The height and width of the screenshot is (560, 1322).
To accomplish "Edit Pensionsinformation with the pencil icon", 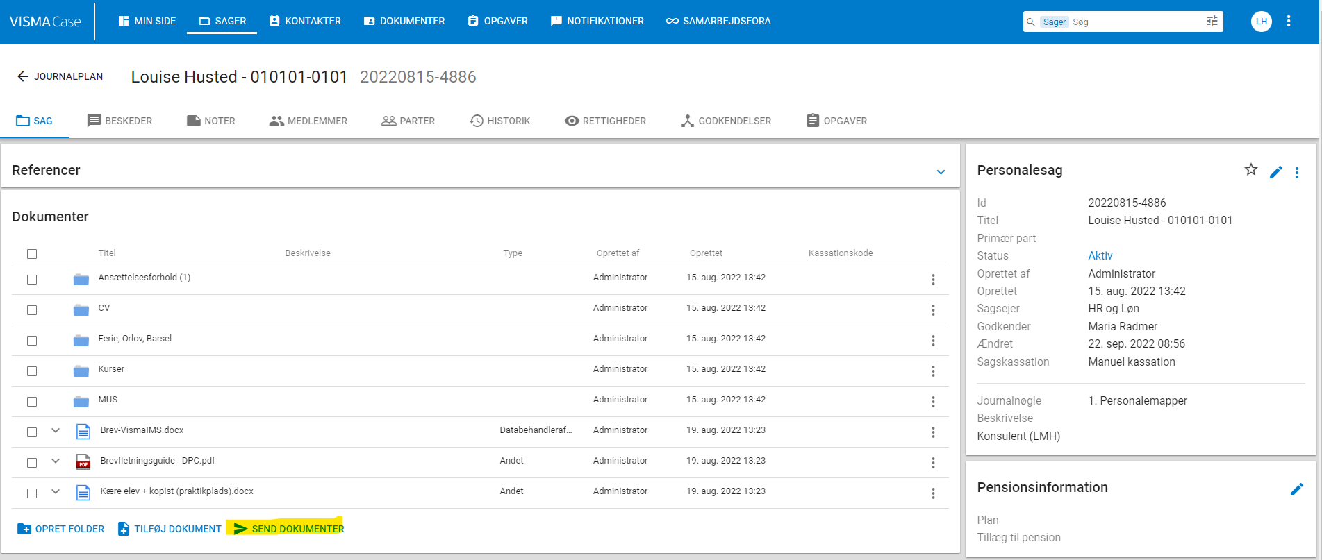I will 1296,489.
